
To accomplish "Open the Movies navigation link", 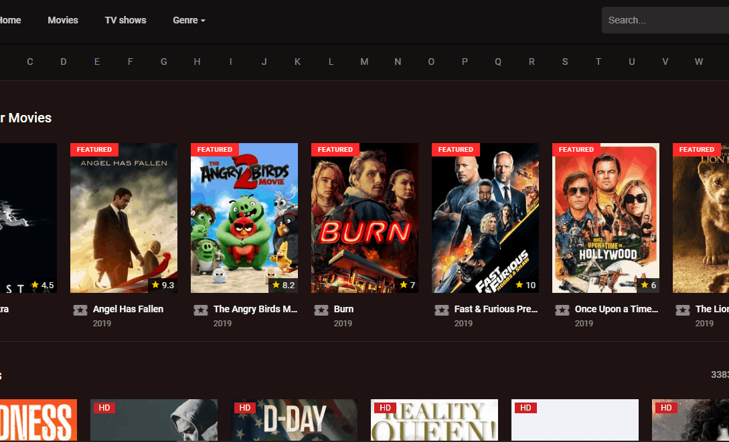I will pos(63,20).
